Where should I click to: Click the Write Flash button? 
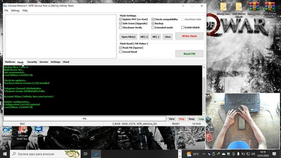pyautogui.click(x=189, y=36)
